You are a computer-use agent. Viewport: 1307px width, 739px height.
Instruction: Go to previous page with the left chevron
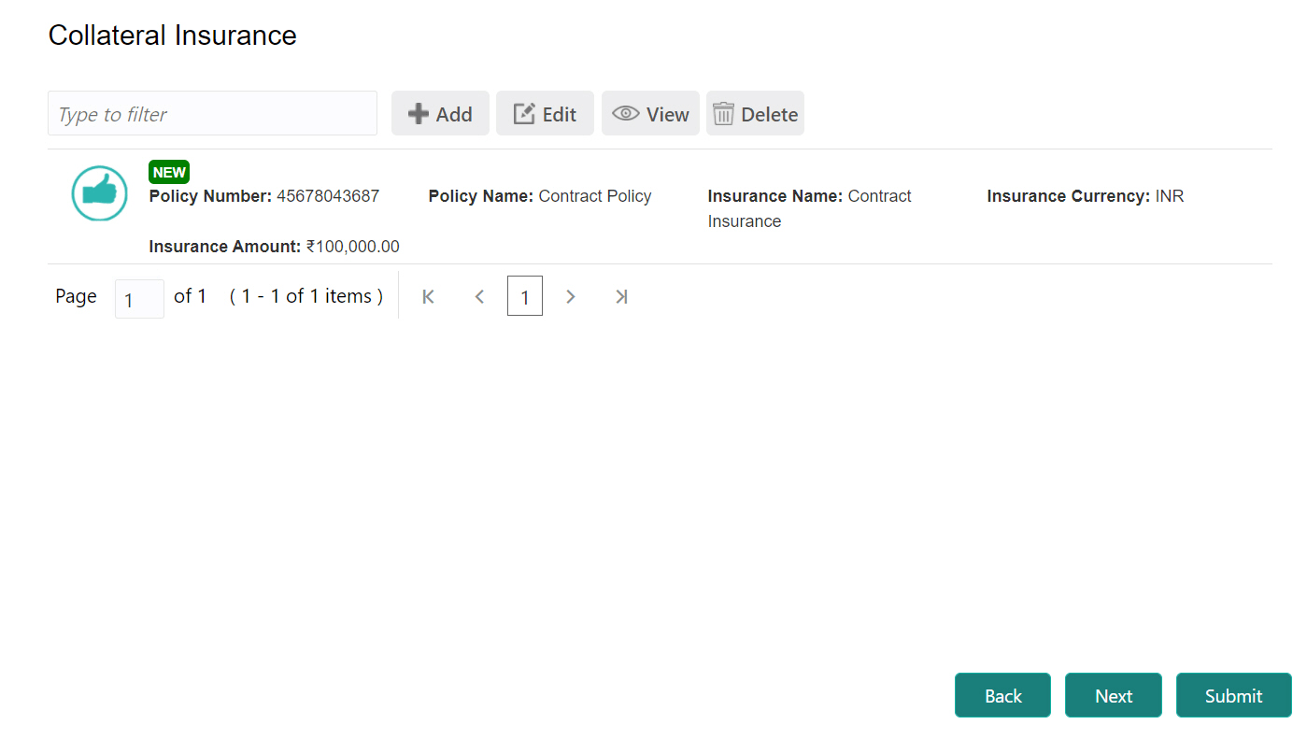click(479, 296)
